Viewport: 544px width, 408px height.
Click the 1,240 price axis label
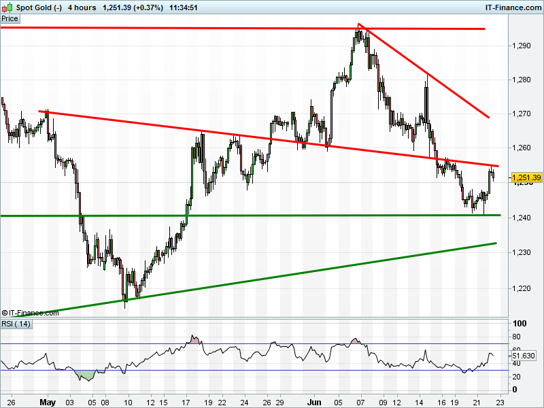(522, 218)
